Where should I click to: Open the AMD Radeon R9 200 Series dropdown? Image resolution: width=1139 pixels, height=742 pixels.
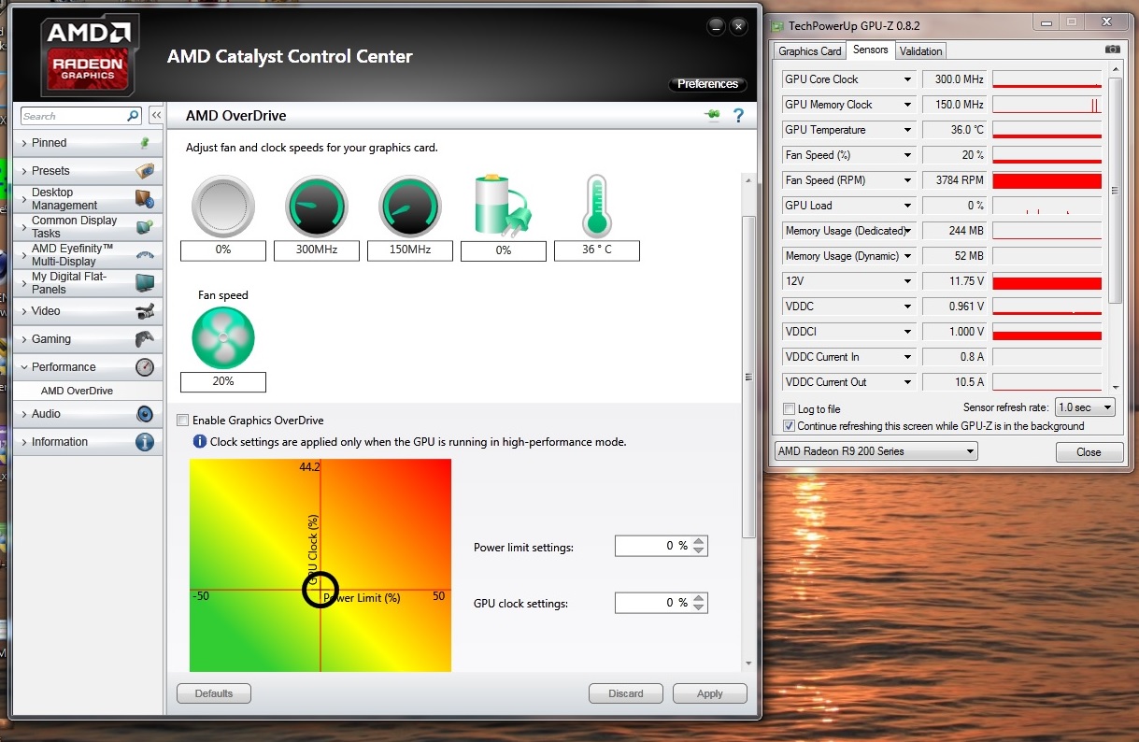[x=876, y=451]
